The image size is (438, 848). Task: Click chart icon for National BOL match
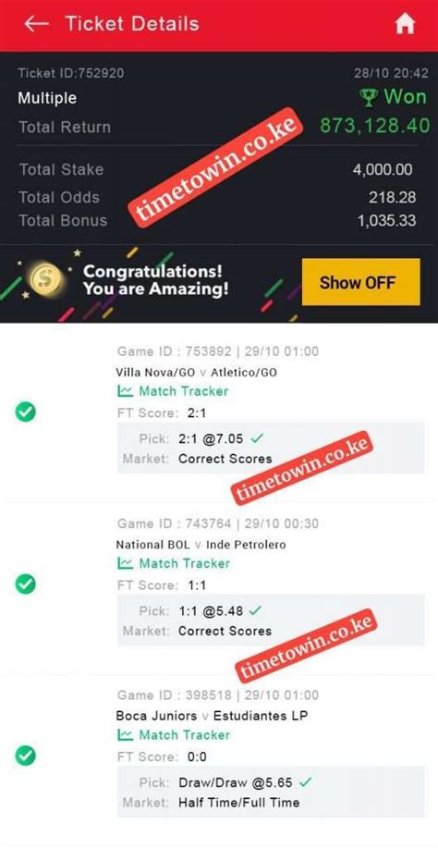click(x=126, y=563)
